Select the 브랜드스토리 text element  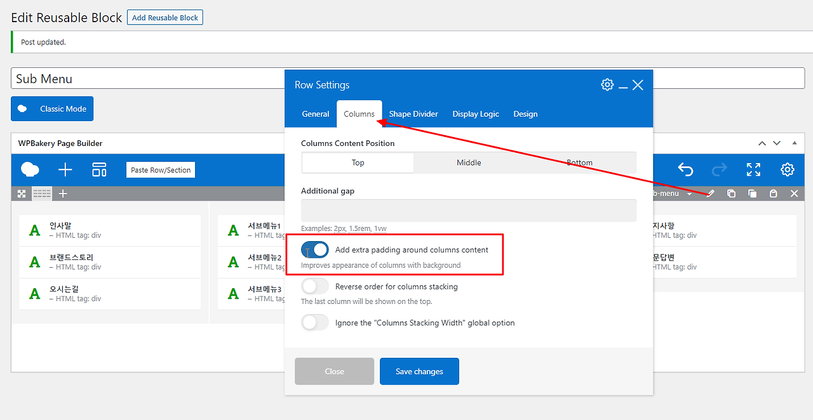[x=110, y=262]
